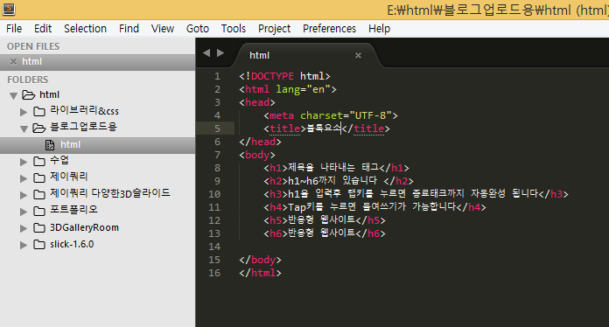
Task: Collapse the 블로그업로드용 folder arrow
Action: point(24,129)
